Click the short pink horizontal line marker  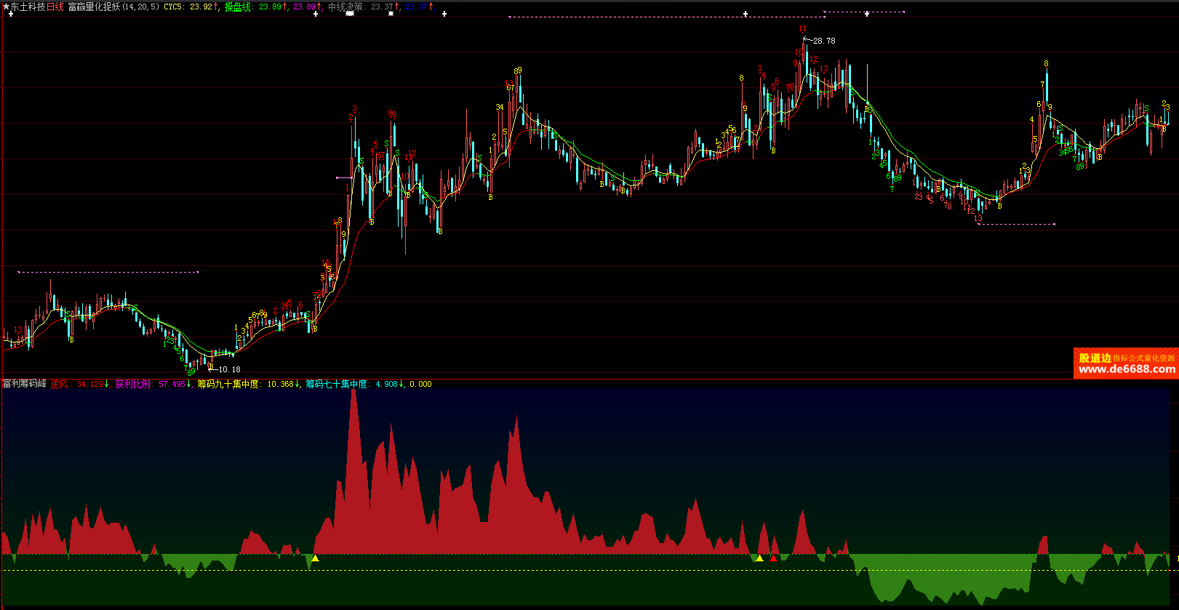pyautogui.click(x=343, y=177)
